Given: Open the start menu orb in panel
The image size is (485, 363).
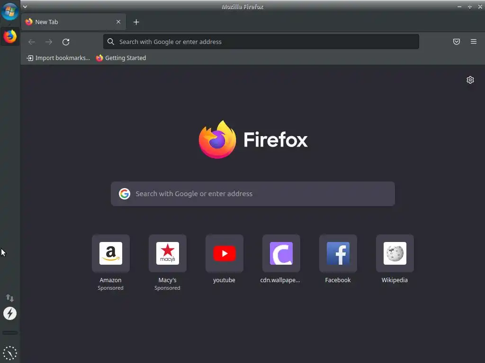Looking at the screenshot, I should pos(10,11).
